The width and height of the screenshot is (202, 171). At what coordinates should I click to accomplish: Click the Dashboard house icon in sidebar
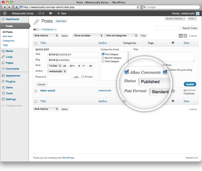coord(3,19)
